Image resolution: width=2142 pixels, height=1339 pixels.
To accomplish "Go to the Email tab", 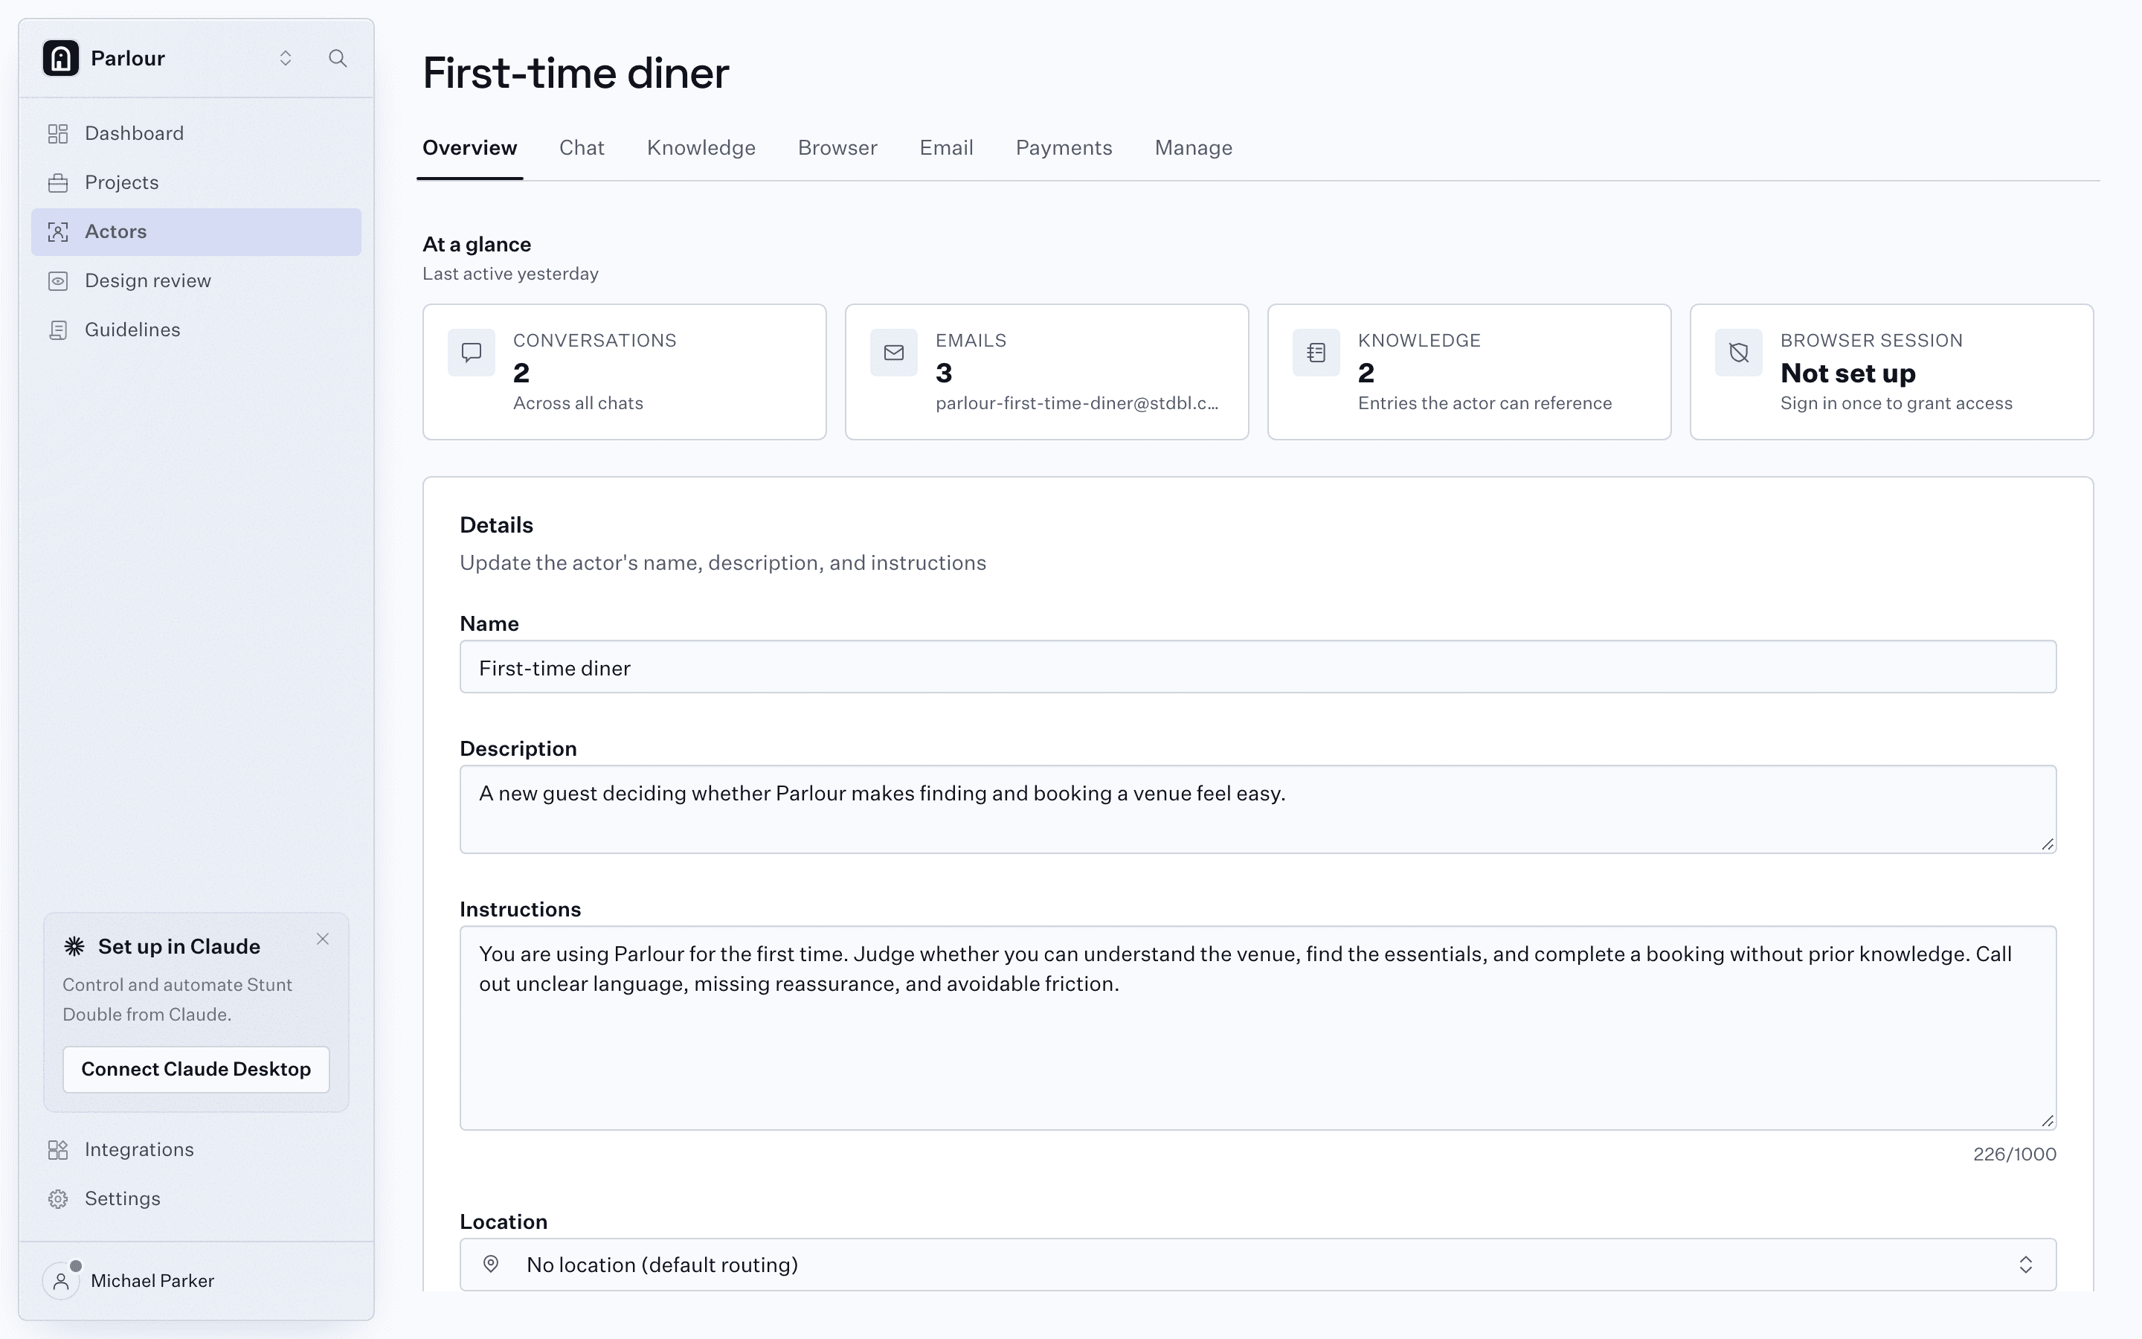I will 946,148.
